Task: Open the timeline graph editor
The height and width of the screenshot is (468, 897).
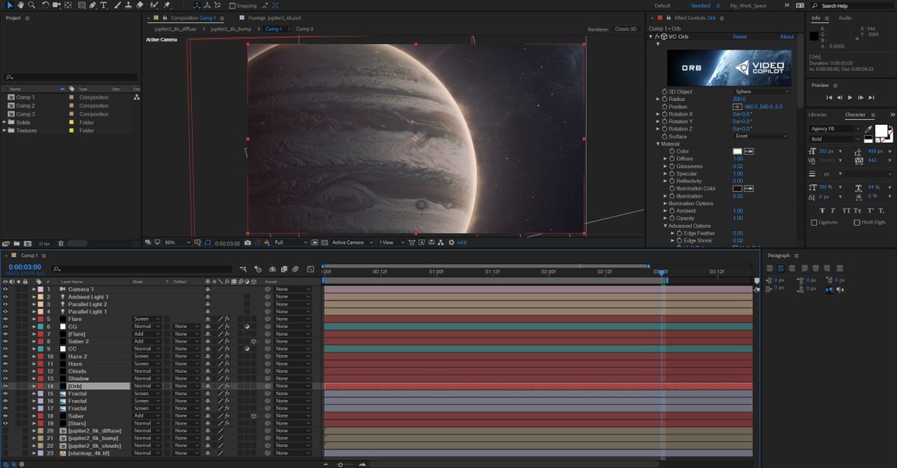Action: pyautogui.click(x=311, y=269)
